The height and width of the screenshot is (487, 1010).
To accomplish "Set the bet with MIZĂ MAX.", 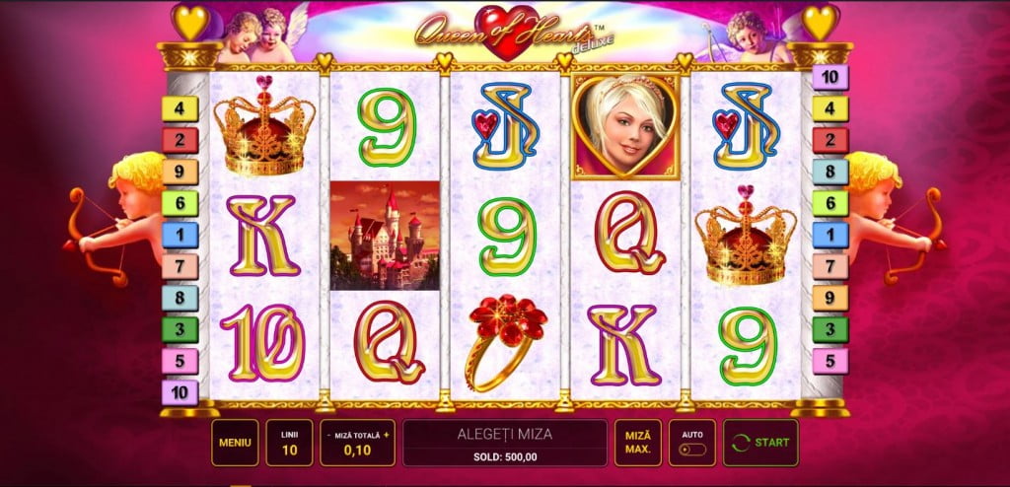I will pos(638,443).
